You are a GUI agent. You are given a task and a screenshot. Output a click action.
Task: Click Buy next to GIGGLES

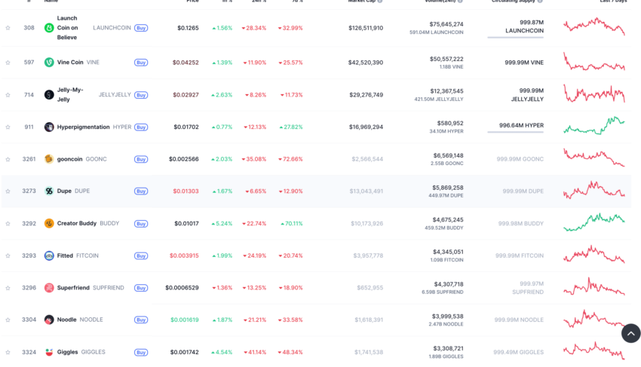point(141,352)
